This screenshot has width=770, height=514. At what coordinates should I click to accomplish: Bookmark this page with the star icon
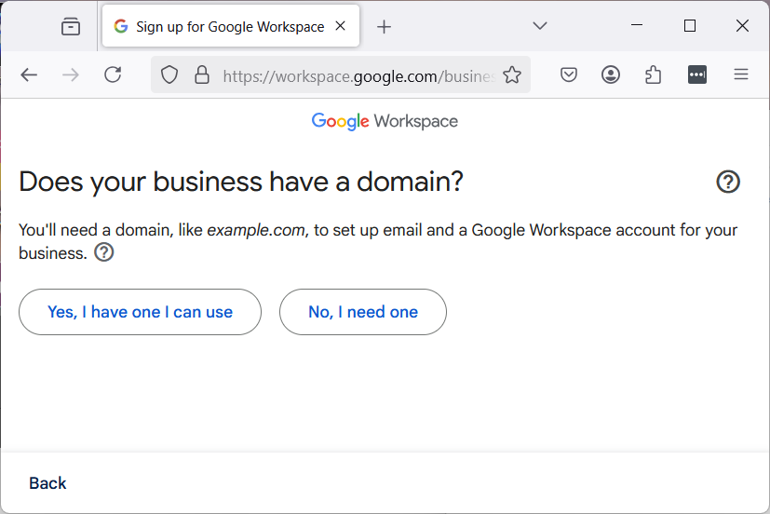[512, 75]
